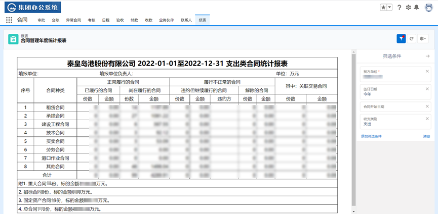Click the report scrollbar down arrow
The width and height of the screenshot is (438, 214).
point(353,211)
